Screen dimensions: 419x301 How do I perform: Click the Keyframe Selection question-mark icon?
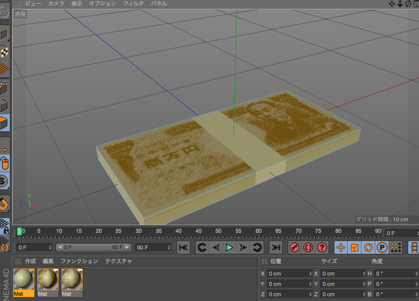coord(322,247)
